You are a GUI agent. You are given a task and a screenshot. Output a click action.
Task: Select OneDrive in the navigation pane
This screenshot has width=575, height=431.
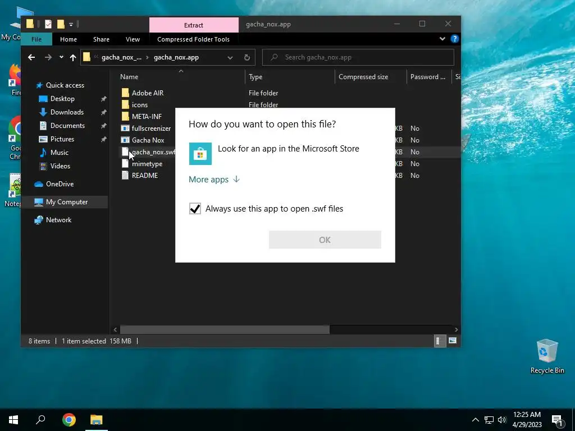coord(60,184)
